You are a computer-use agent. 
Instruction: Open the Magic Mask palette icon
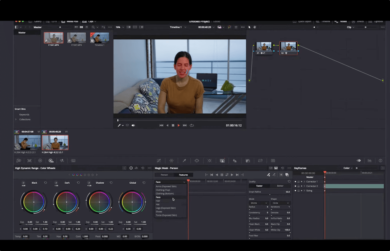[x=222, y=161]
